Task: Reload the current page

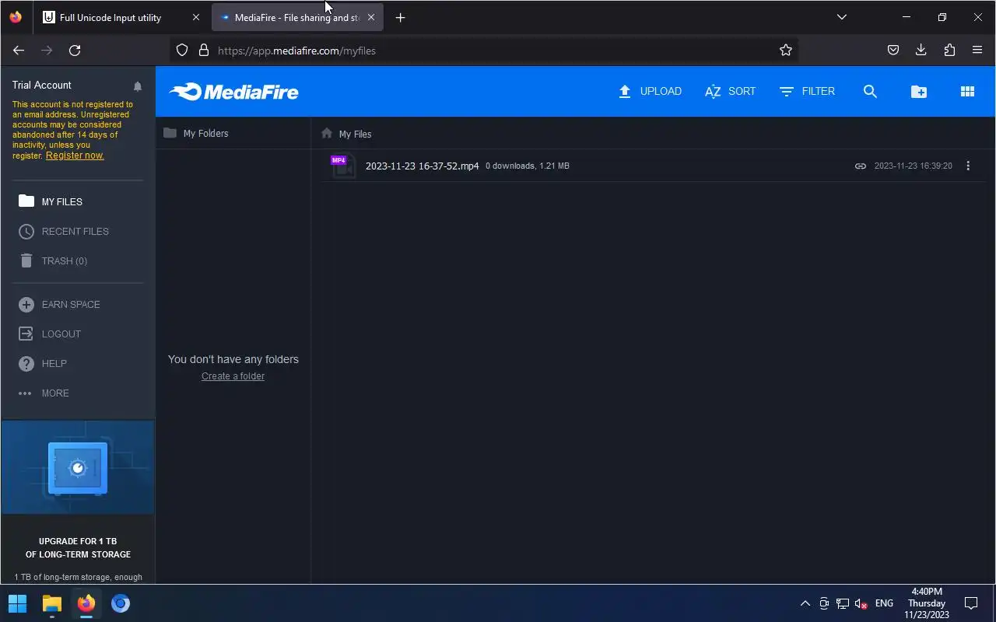Action: [x=75, y=50]
